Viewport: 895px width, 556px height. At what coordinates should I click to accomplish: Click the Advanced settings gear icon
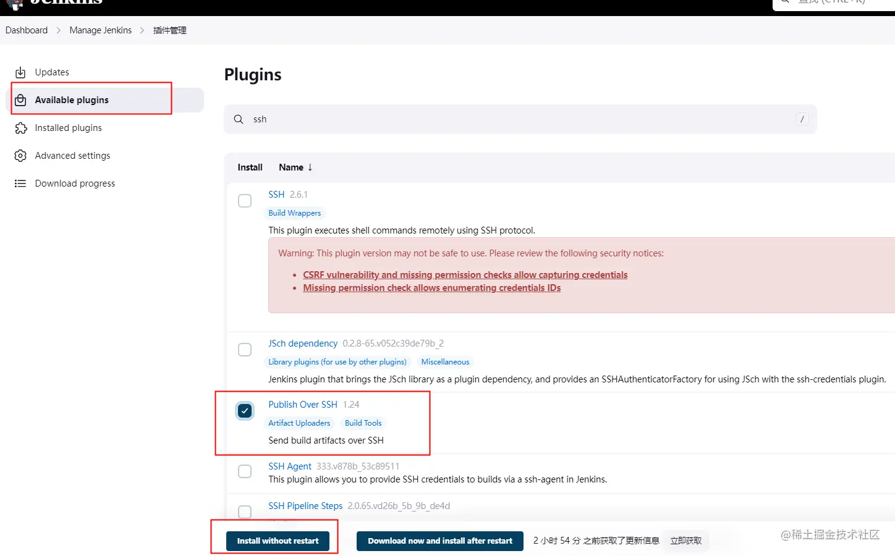pos(20,156)
